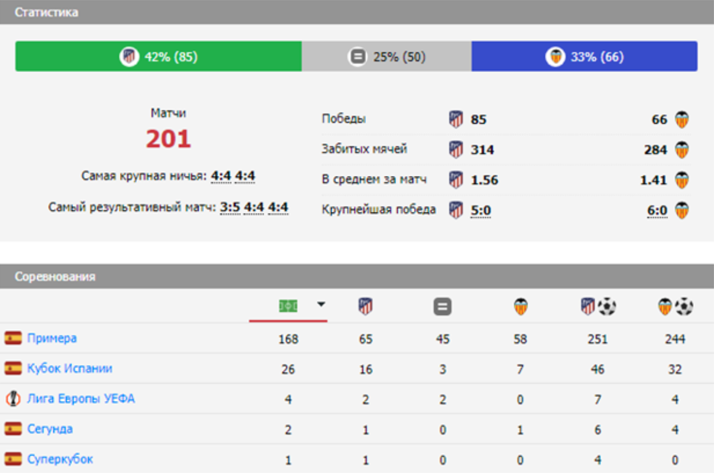Click Valencia goals scored column header icon
This screenshot has height=473, width=714.
(x=675, y=307)
